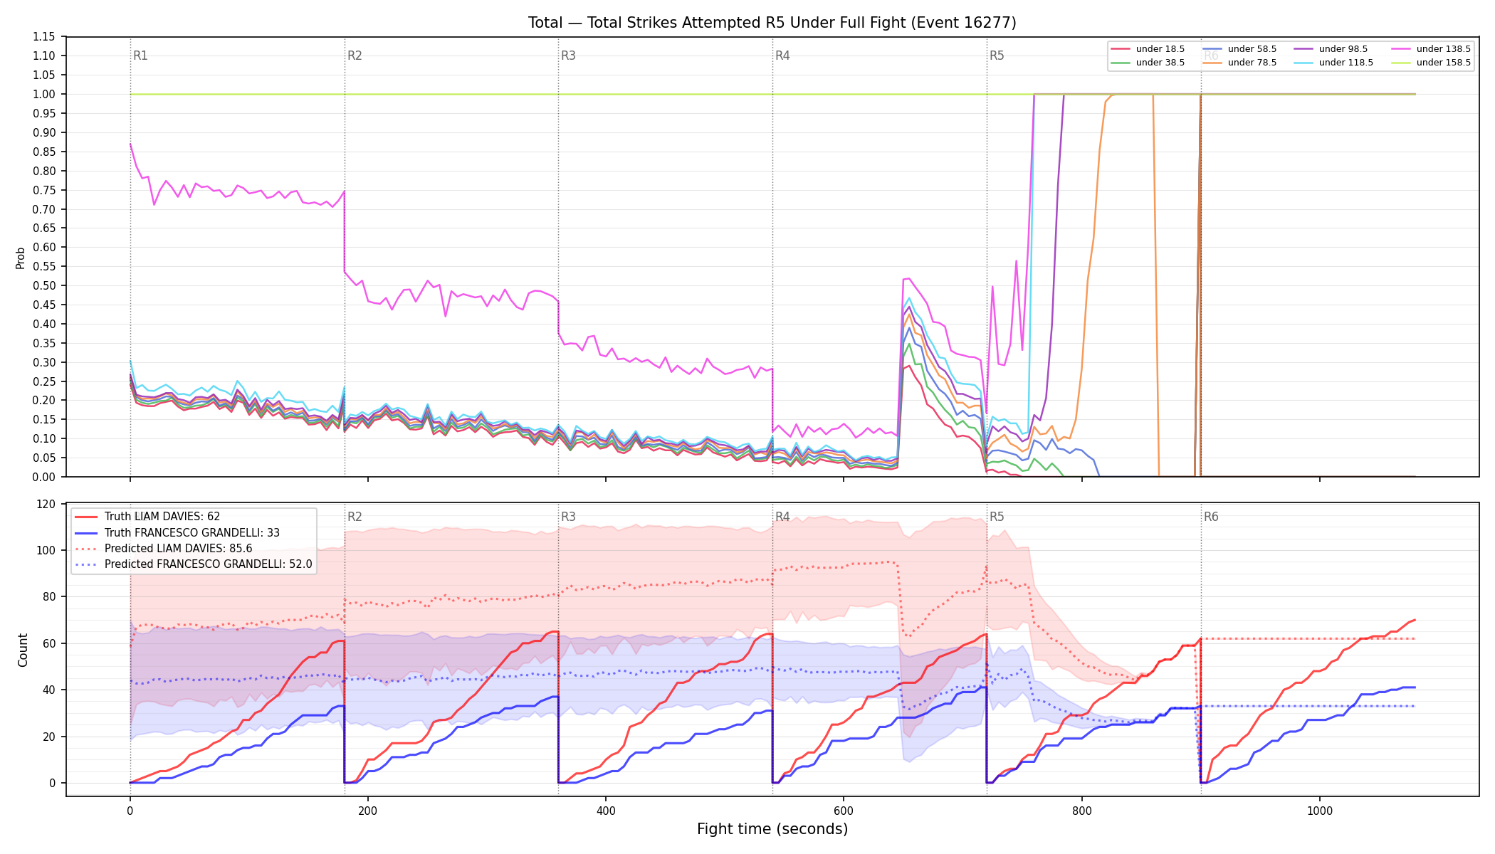Click the R2 round marker in probability chart
Screen dimensions: 1495x854
[355, 56]
